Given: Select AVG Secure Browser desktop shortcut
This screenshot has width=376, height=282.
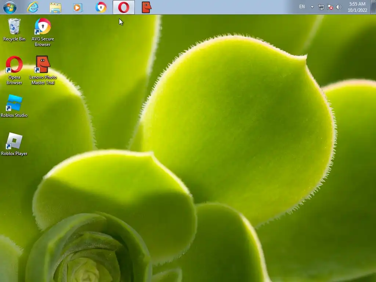Looking at the screenshot, I should 43,32.
